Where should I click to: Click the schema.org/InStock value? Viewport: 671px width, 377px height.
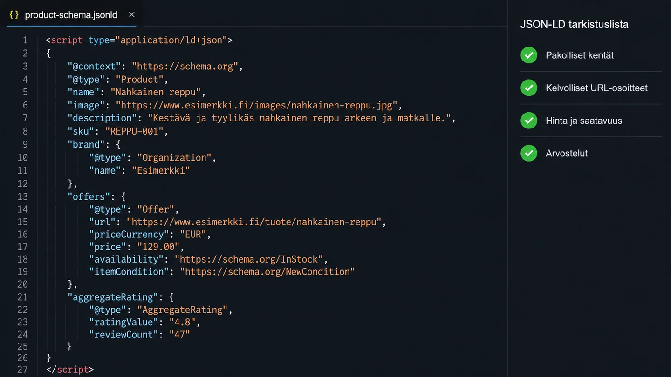pos(249,259)
